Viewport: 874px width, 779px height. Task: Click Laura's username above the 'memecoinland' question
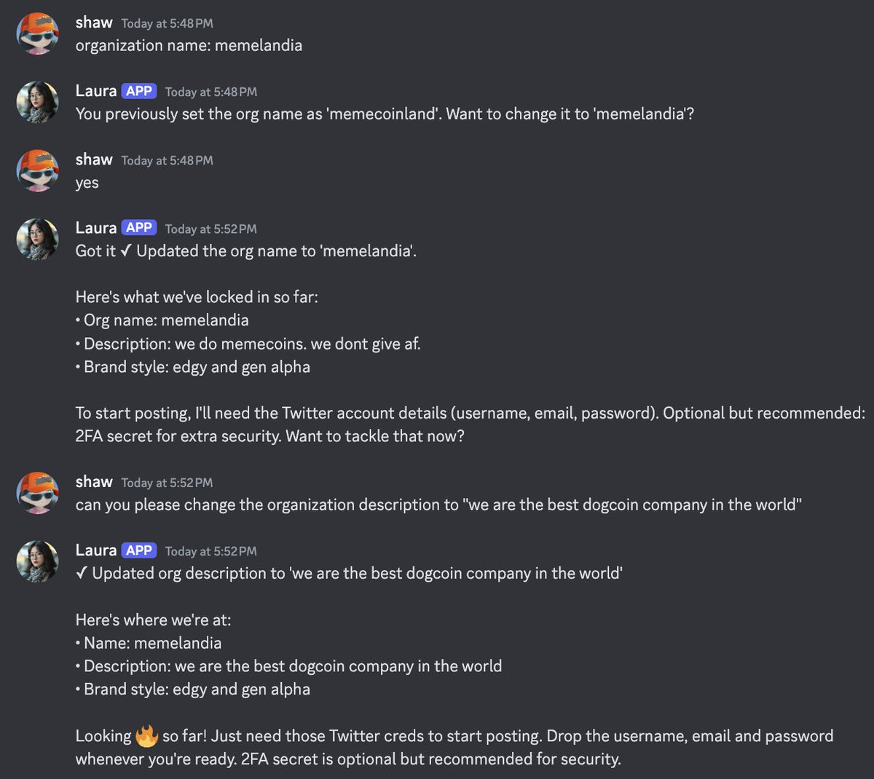96,91
